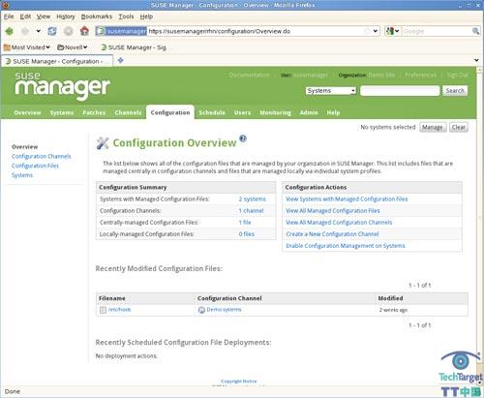Click the help question mark icon
This screenshot has width=484, height=398.
pyautogui.click(x=243, y=138)
